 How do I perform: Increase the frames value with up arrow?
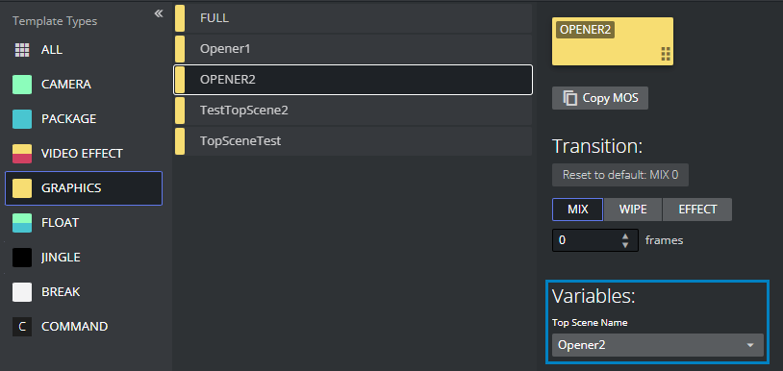(625, 236)
